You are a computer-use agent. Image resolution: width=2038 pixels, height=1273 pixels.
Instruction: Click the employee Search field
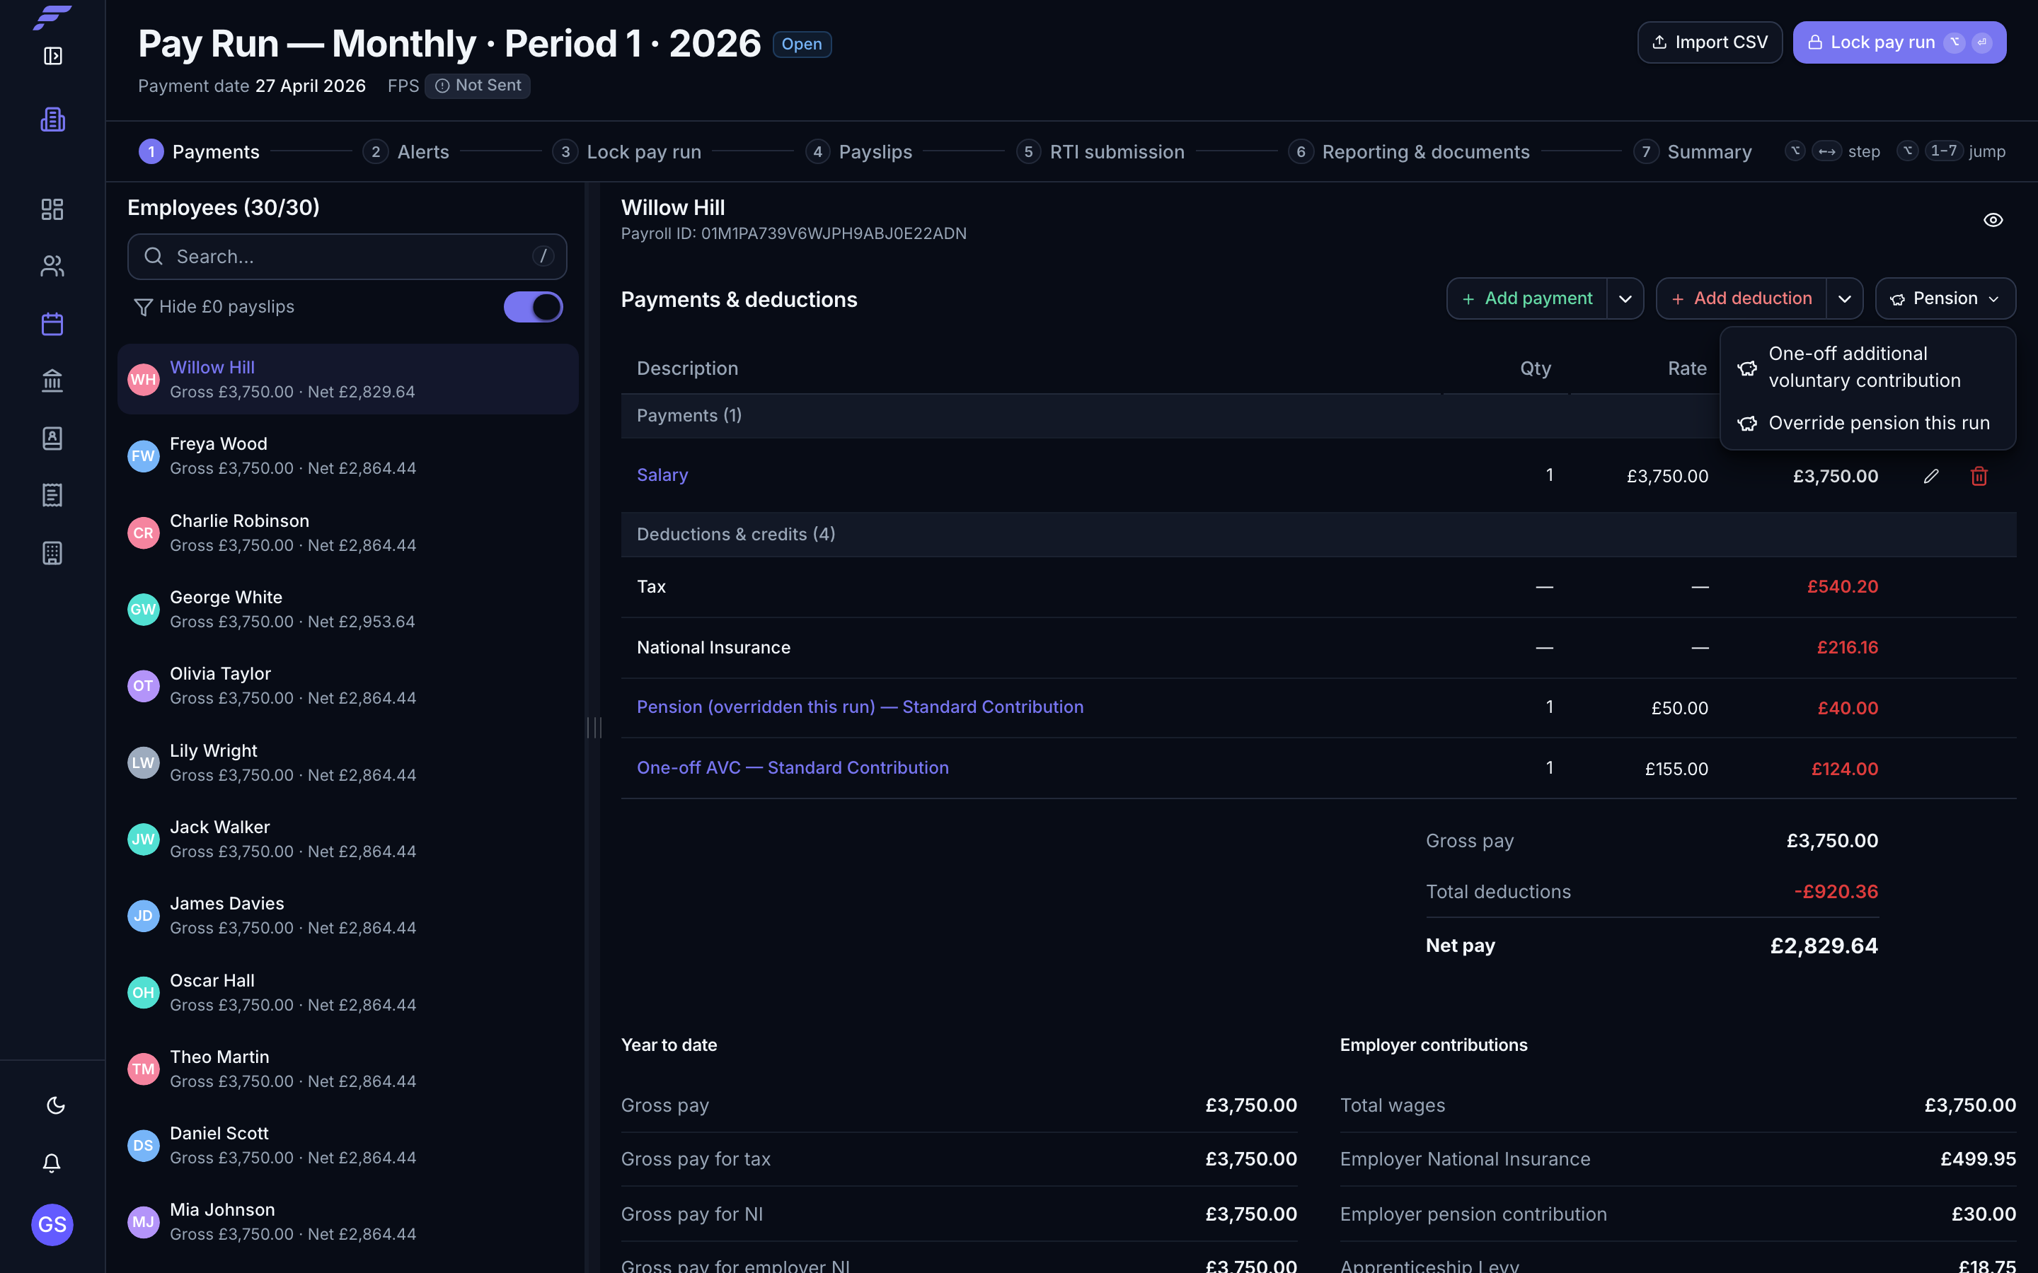(x=347, y=256)
